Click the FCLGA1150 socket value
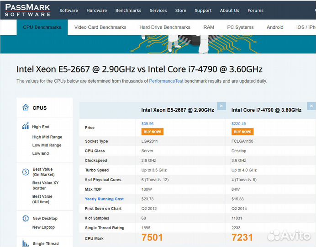This screenshot has width=316, height=247. 242,141
